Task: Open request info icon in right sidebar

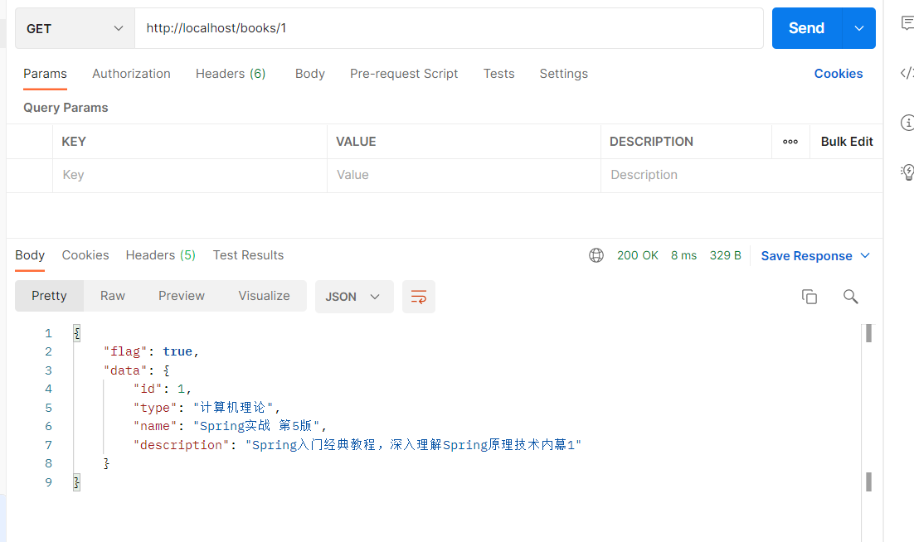Action: click(x=907, y=123)
